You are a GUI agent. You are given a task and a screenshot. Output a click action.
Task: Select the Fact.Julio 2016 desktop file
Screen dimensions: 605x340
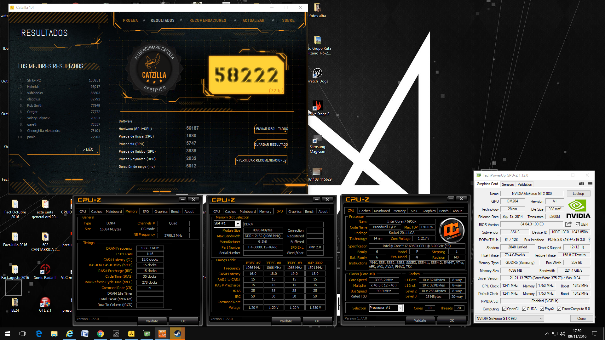pyautogui.click(x=15, y=240)
